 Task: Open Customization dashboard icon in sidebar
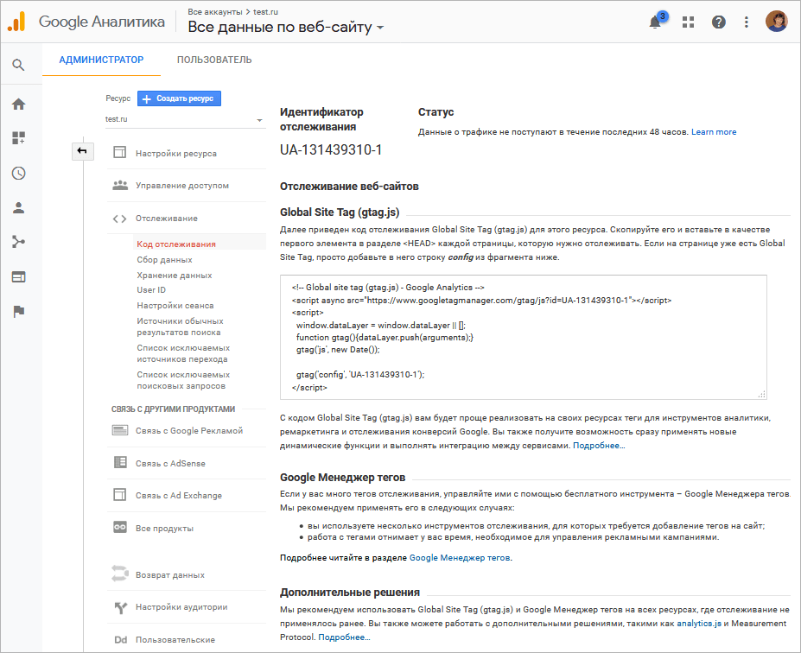pyautogui.click(x=18, y=138)
